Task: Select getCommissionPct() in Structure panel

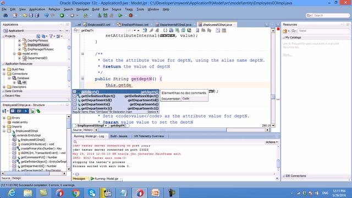Action: pyautogui.click(x=39, y=157)
